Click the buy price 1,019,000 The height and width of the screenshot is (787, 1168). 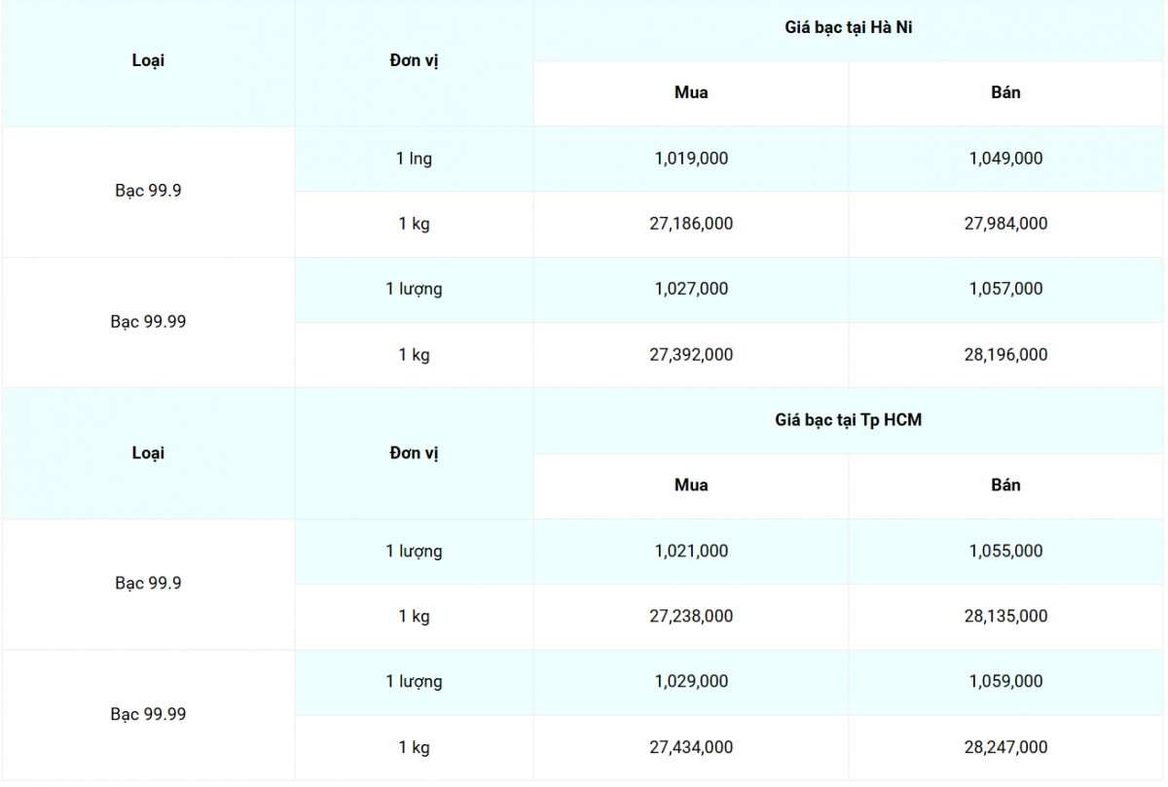pyautogui.click(x=691, y=159)
